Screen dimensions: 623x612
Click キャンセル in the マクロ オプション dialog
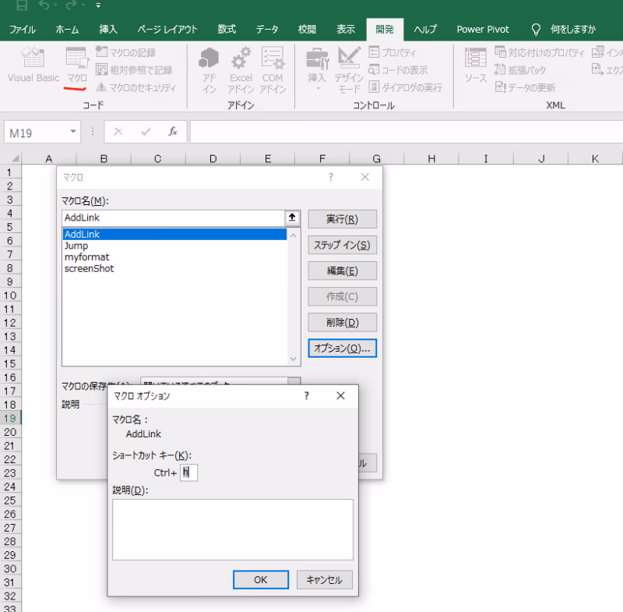(x=325, y=580)
